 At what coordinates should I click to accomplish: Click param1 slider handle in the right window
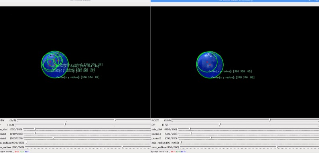click(x=191, y=134)
